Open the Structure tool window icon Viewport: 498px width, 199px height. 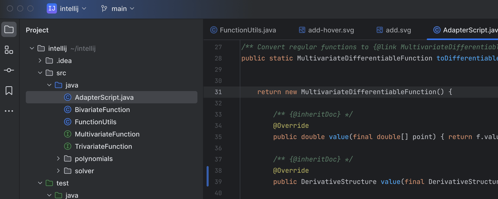tap(9, 50)
